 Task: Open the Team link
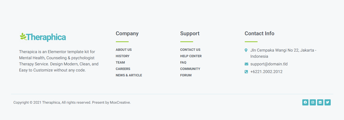[120, 63]
